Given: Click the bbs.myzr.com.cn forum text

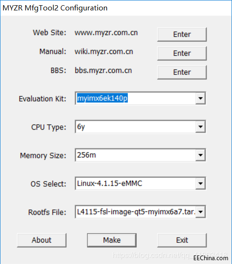Looking at the screenshot, I should coord(103,70).
